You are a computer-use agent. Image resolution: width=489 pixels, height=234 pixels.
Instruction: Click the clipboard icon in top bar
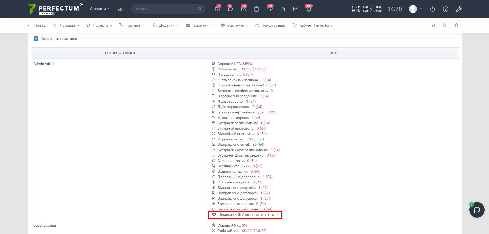tap(256, 9)
